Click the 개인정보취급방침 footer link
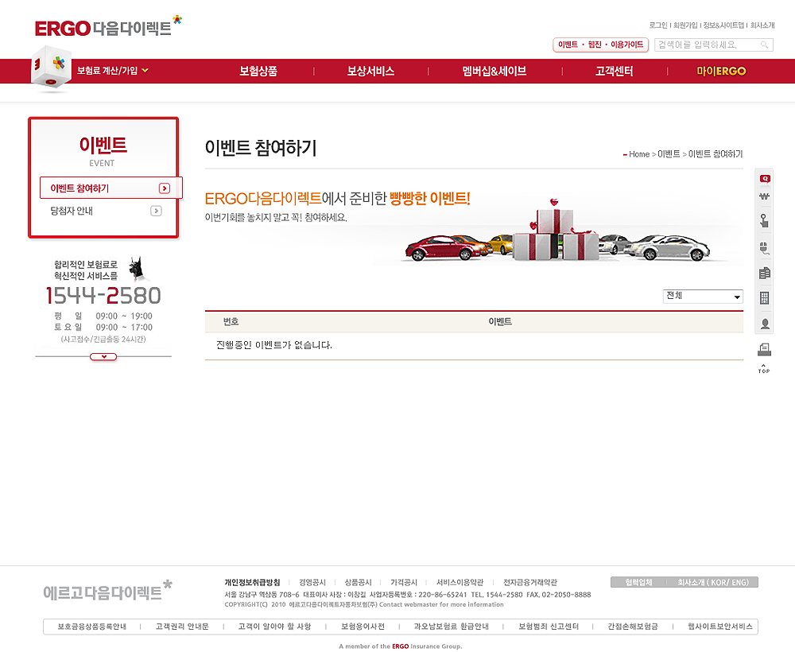Screen dimensions: 795x652 pos(251,582)
